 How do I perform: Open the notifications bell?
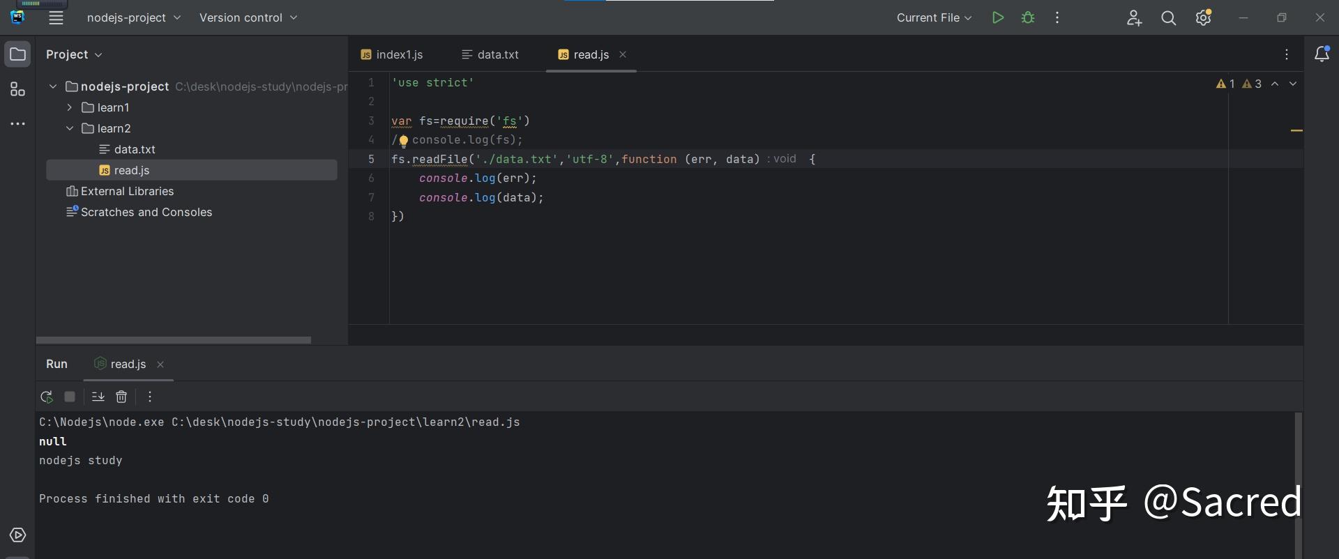click(1321, 54)
